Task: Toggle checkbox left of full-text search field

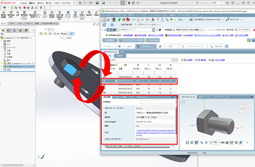Action: 106,30
